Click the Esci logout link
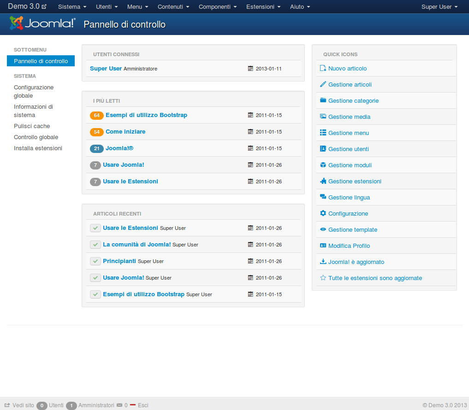The image size is (469, 410). 143,405
